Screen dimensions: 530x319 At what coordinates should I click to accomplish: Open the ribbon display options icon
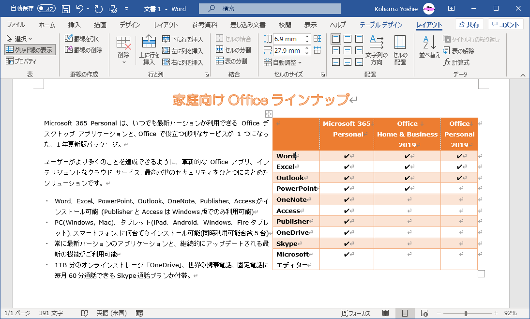click(x=451, y=8)
